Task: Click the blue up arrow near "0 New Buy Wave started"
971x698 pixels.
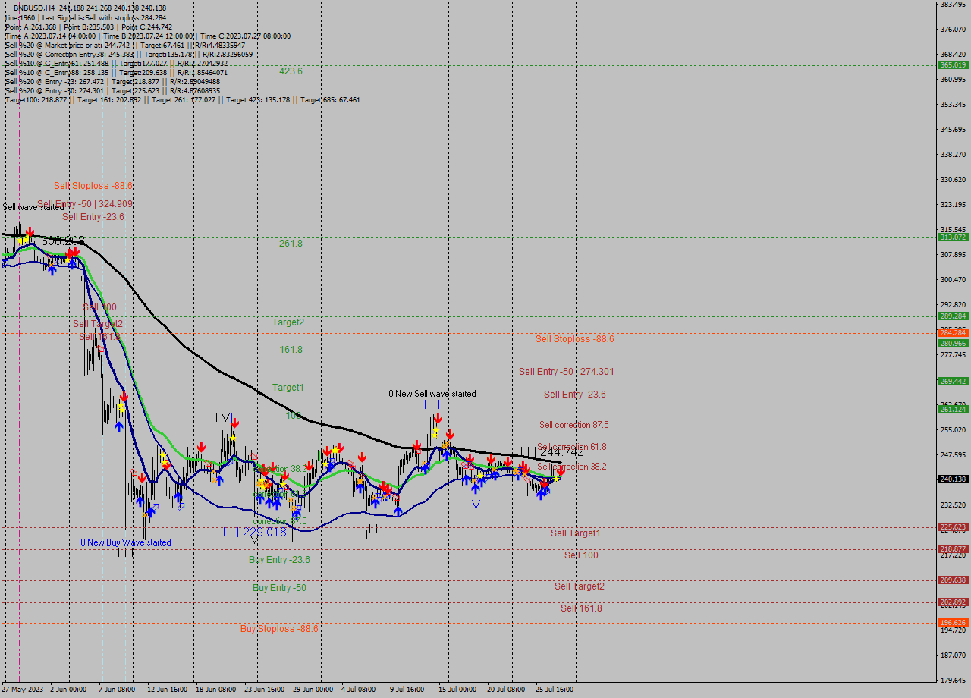Action: tap(140, 501)
